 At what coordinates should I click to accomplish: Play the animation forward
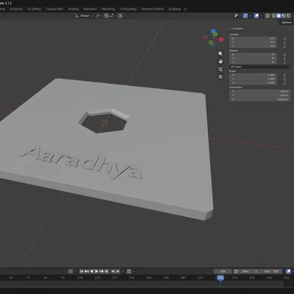point(96,271)
